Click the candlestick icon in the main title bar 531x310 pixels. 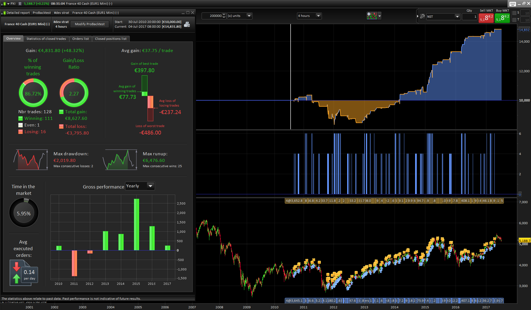(x=3, y=4)
